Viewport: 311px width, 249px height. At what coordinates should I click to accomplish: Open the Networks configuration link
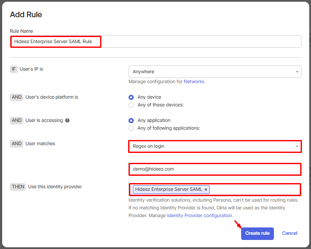(x=194, y=81)
